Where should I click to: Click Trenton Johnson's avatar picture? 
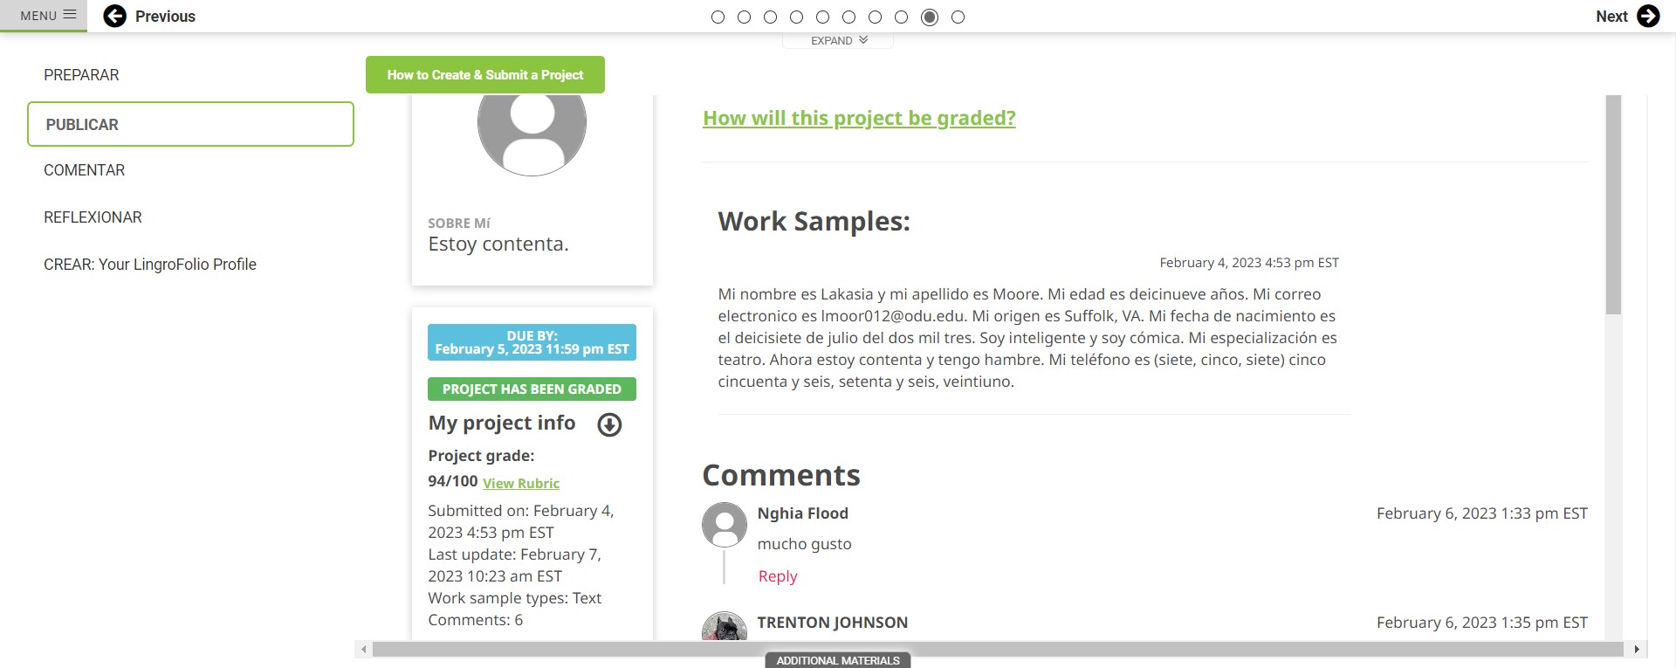[725, 625]
